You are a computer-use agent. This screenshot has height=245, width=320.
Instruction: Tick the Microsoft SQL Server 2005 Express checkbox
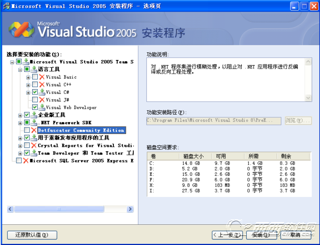tap(19, 161)
